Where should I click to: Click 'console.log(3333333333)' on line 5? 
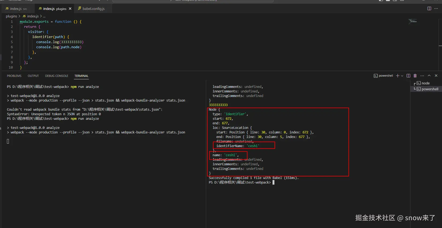click(x=60, y=42)
